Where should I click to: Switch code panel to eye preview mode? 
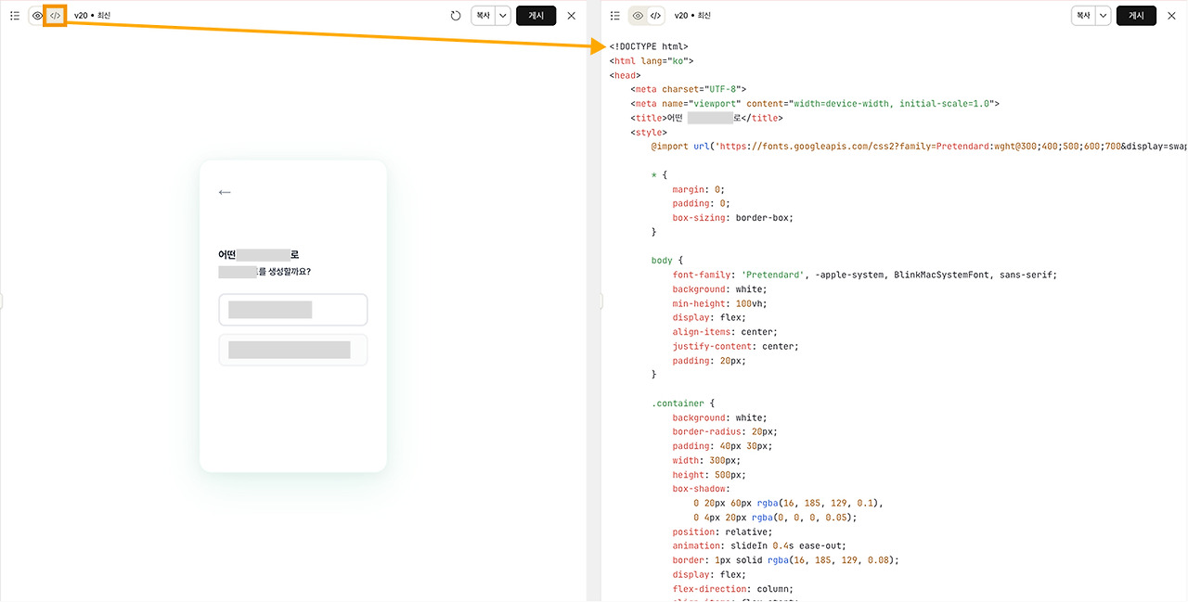pyautogui.click(x=639, y=16)
